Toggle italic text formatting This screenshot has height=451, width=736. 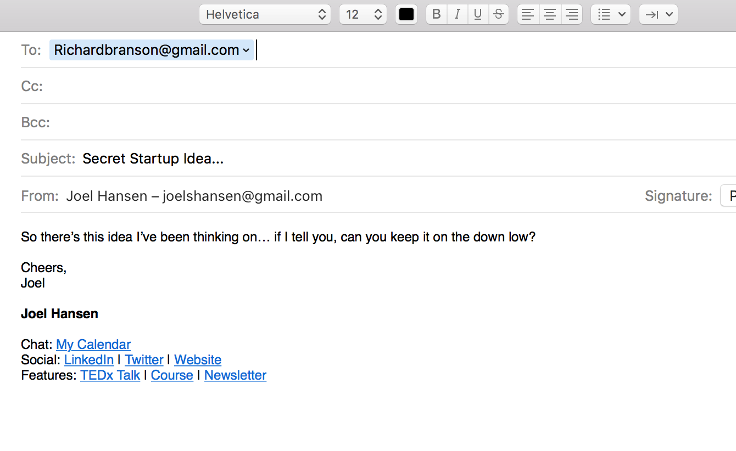click(x=457, y=14)
